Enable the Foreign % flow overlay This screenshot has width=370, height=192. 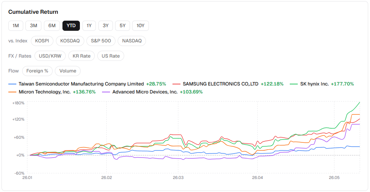37,71
